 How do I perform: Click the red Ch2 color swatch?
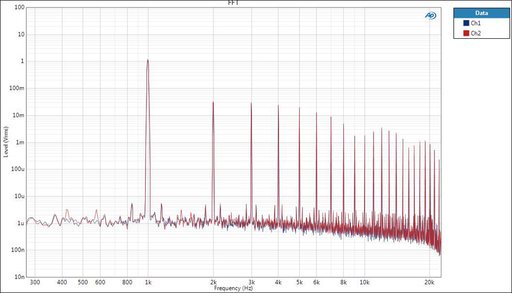click(466, 33)
